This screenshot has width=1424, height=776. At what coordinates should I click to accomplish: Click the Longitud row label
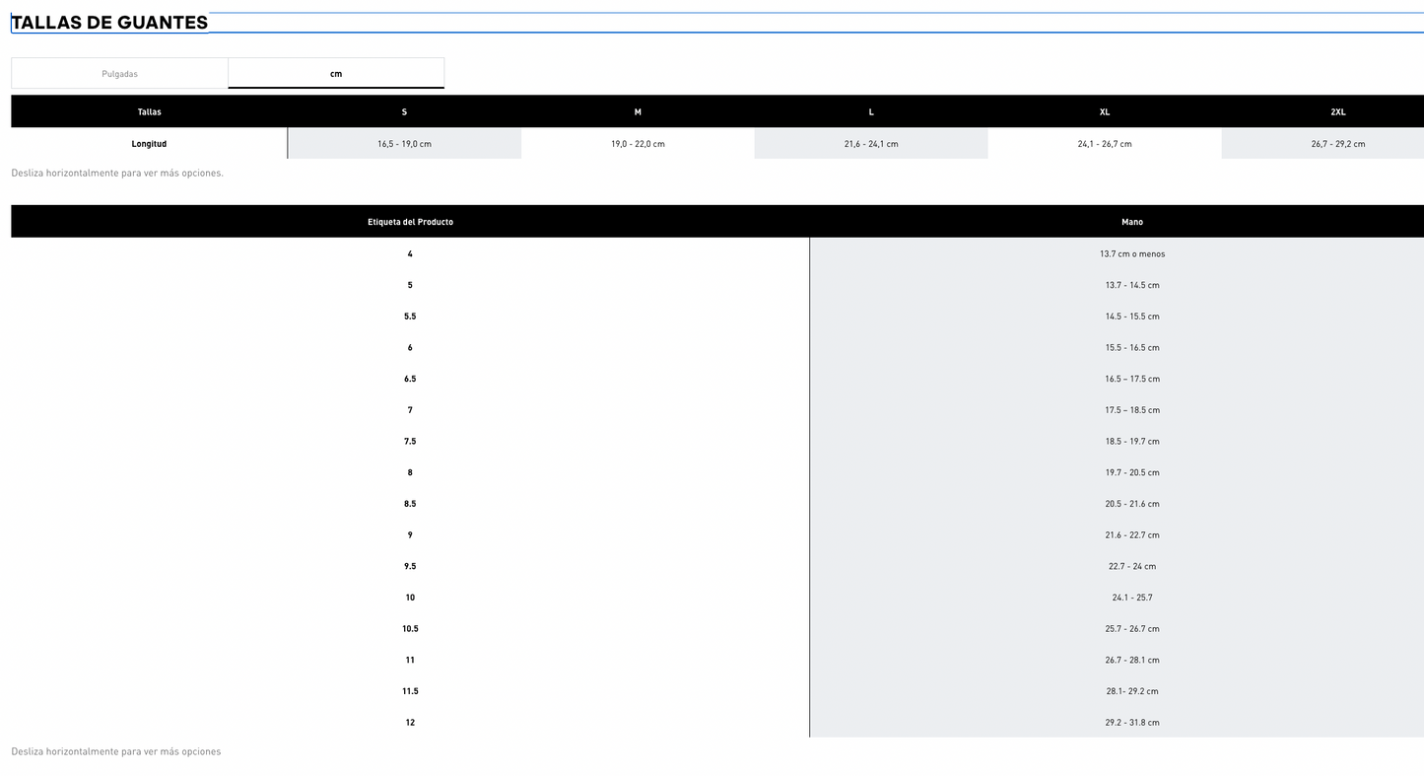point(149,144)
